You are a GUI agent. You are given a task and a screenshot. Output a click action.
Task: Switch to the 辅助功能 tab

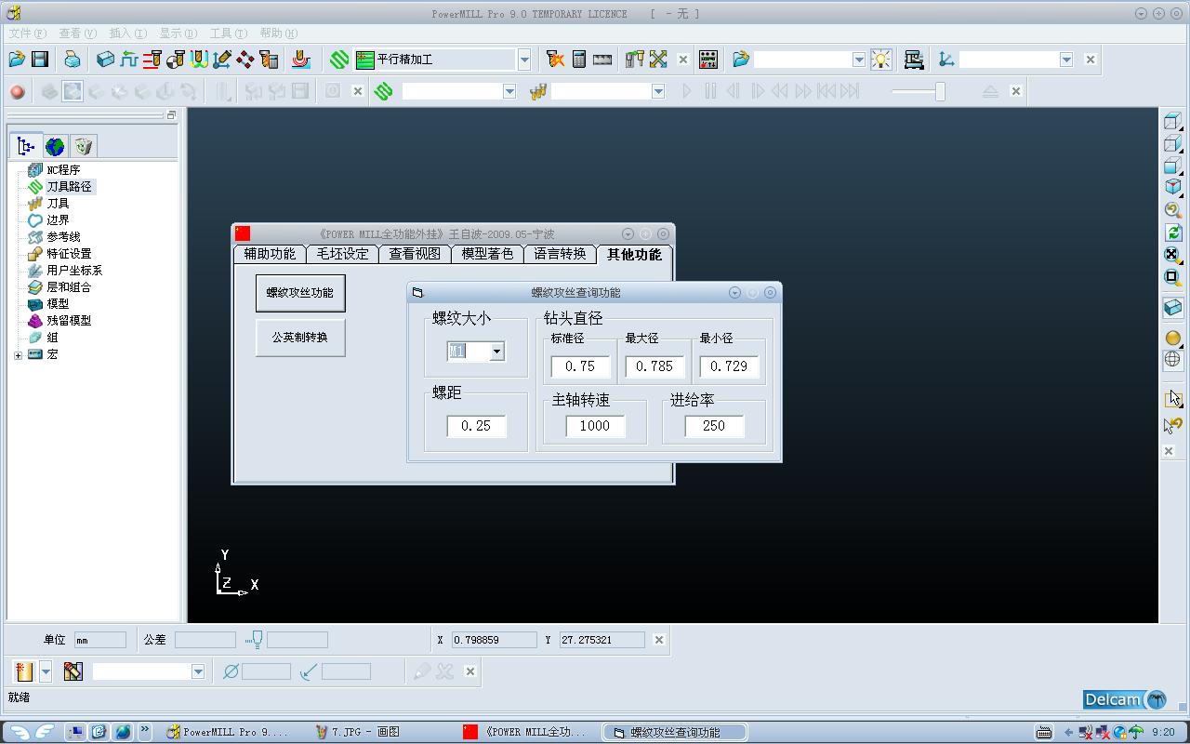pyautogui.click(x=270, y=254)
